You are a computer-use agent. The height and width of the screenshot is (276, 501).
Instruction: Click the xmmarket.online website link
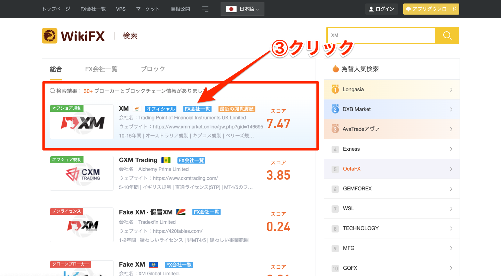[208, 127]
